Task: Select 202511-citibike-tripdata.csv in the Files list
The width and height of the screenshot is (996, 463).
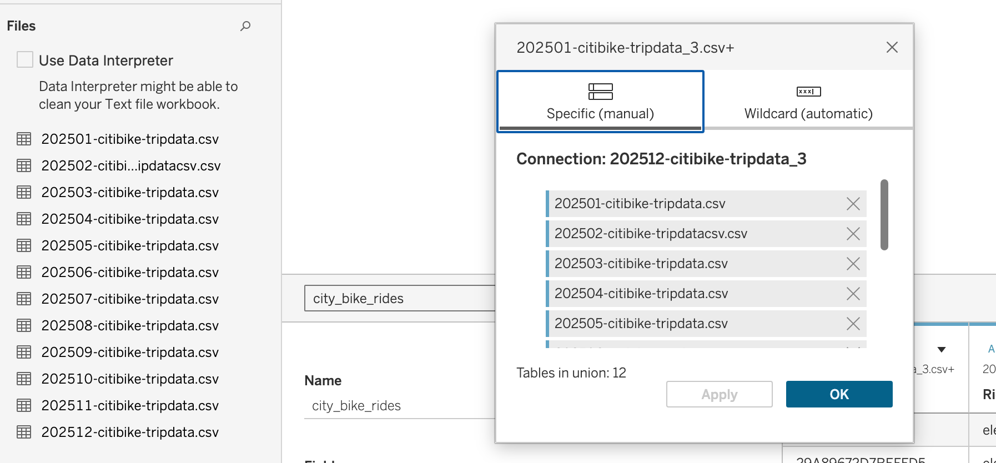Action: (130, 405)
